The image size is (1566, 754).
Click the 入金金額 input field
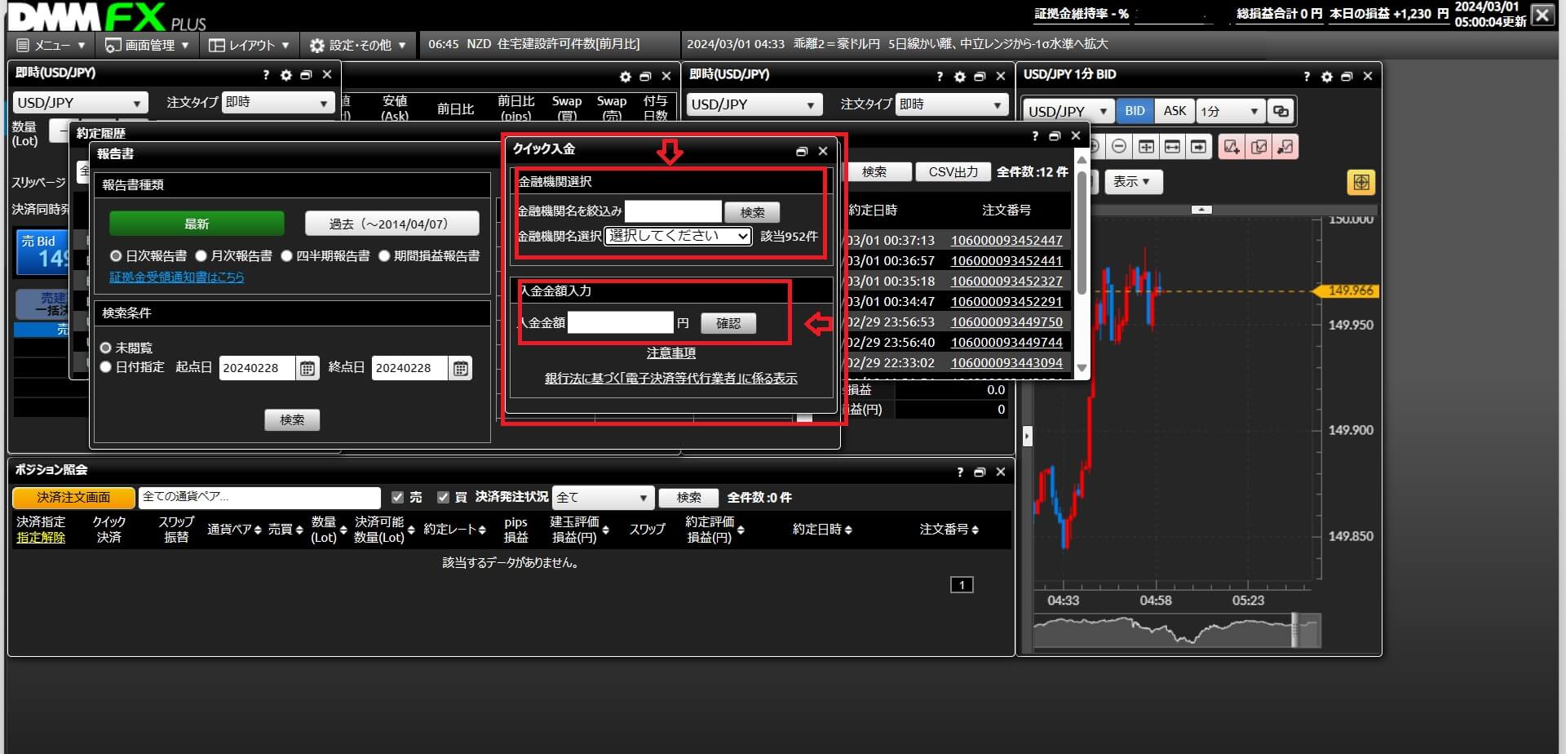click(621, 323)
